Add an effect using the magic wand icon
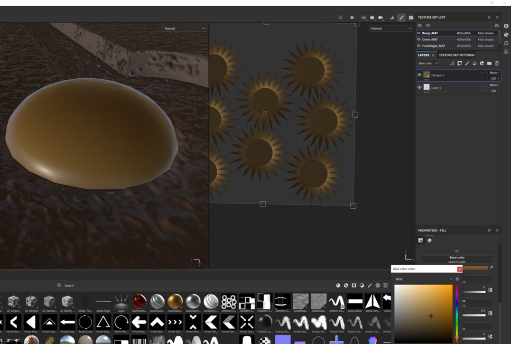This screenshot has height=344, width=511. point(452,63)
